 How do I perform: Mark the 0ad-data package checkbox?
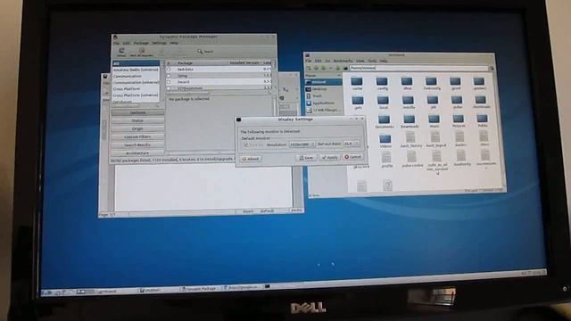(169, 70)
